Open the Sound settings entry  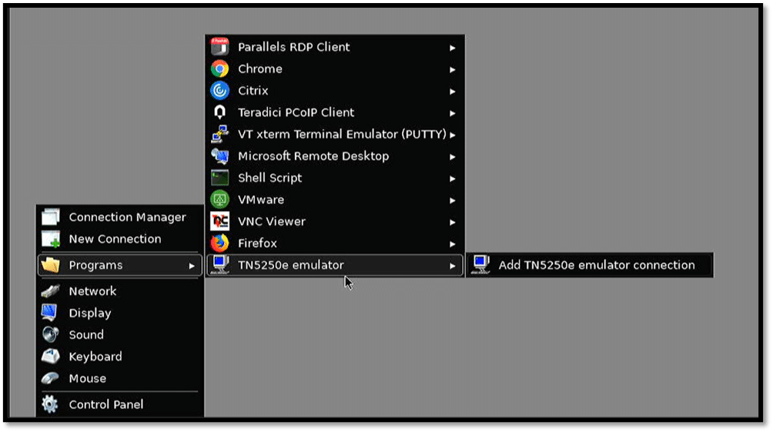120,334
